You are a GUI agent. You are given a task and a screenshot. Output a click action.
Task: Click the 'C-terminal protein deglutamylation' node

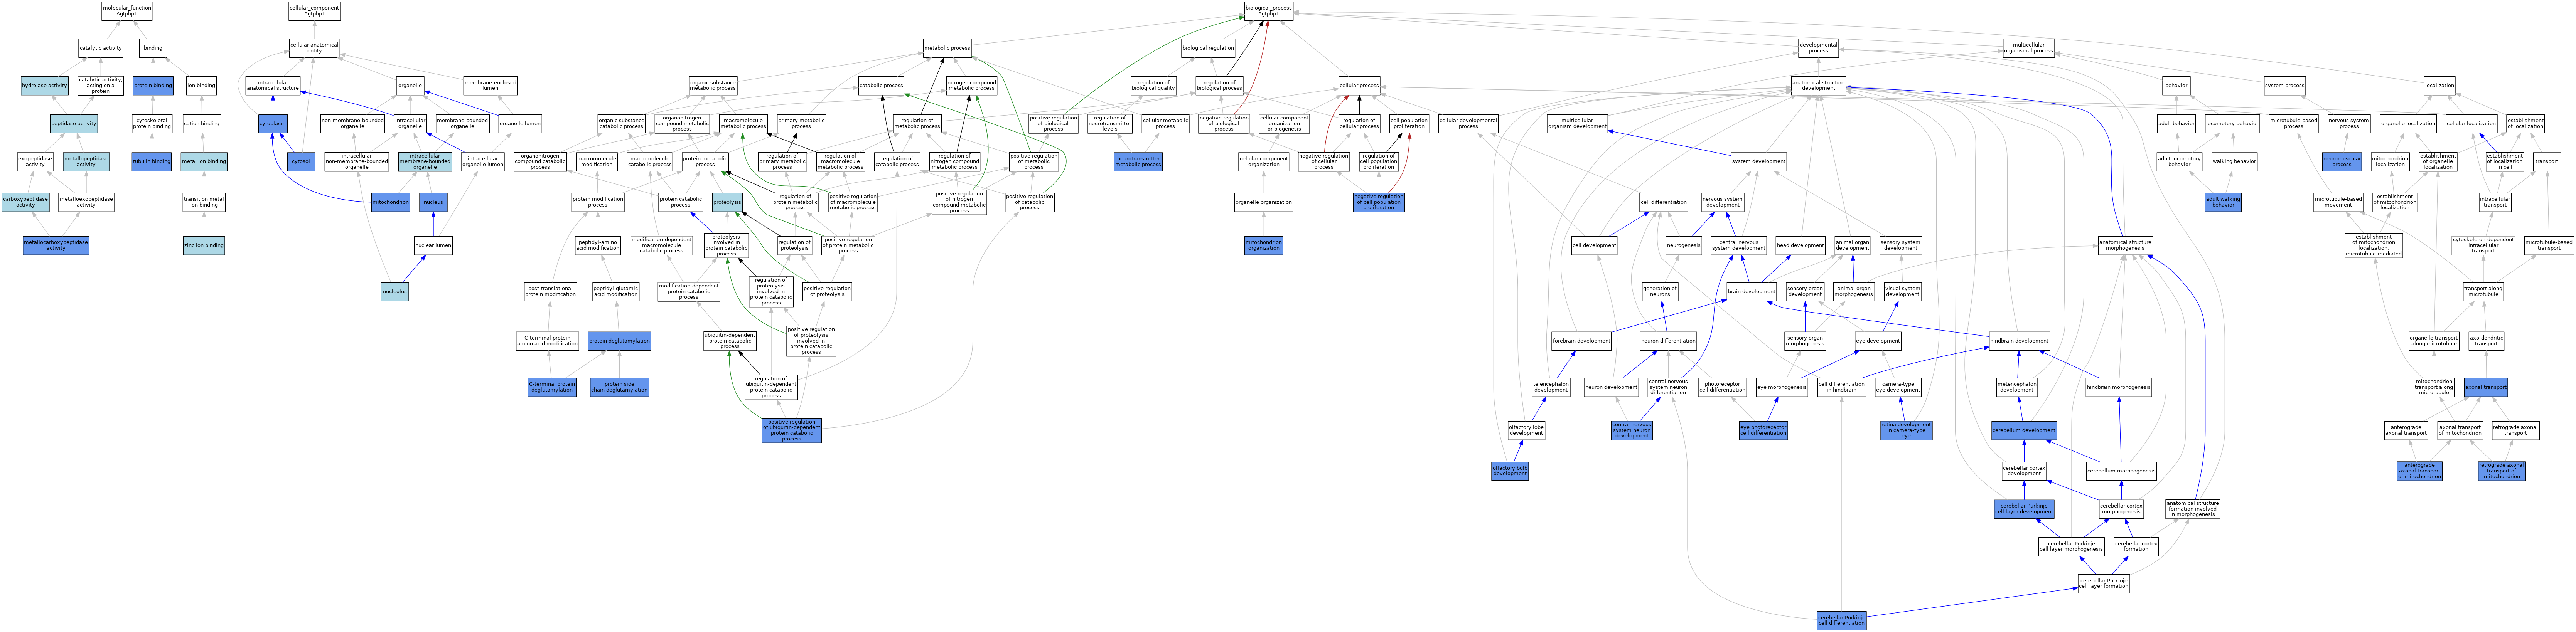click(x=552, y=387)
